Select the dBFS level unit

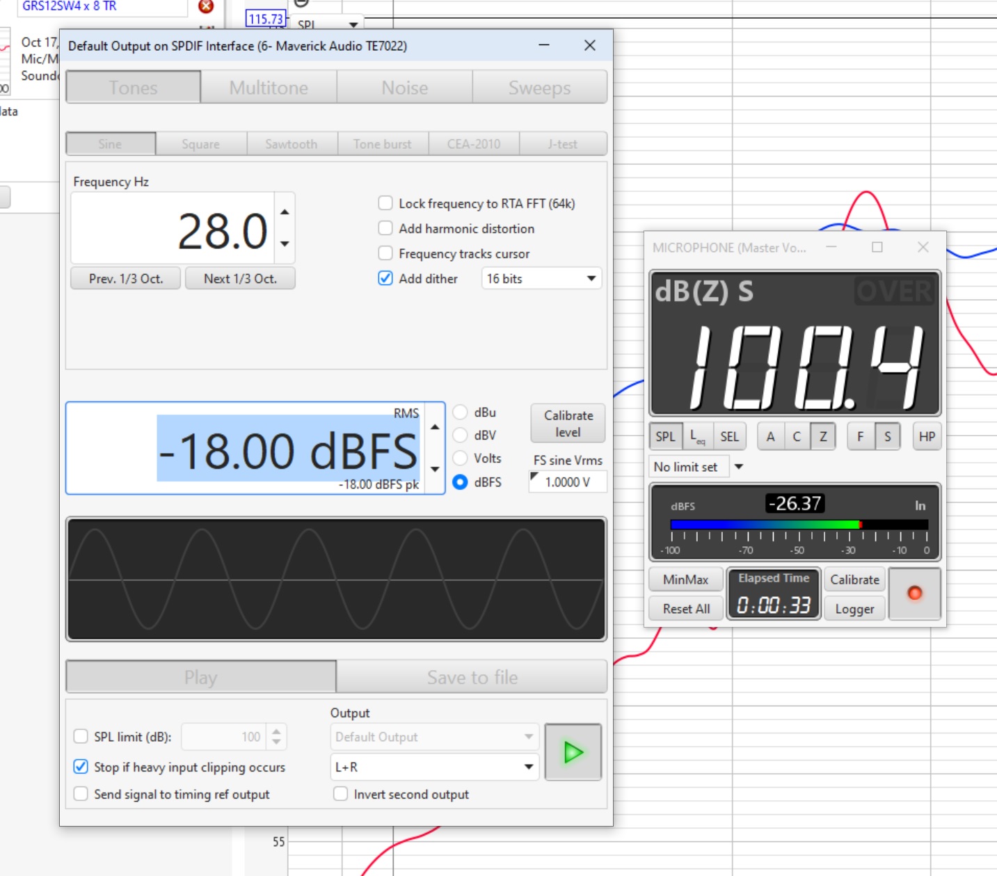point(460,481)
